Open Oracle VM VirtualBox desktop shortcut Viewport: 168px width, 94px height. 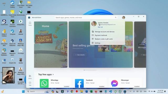[x=12, y=42]
